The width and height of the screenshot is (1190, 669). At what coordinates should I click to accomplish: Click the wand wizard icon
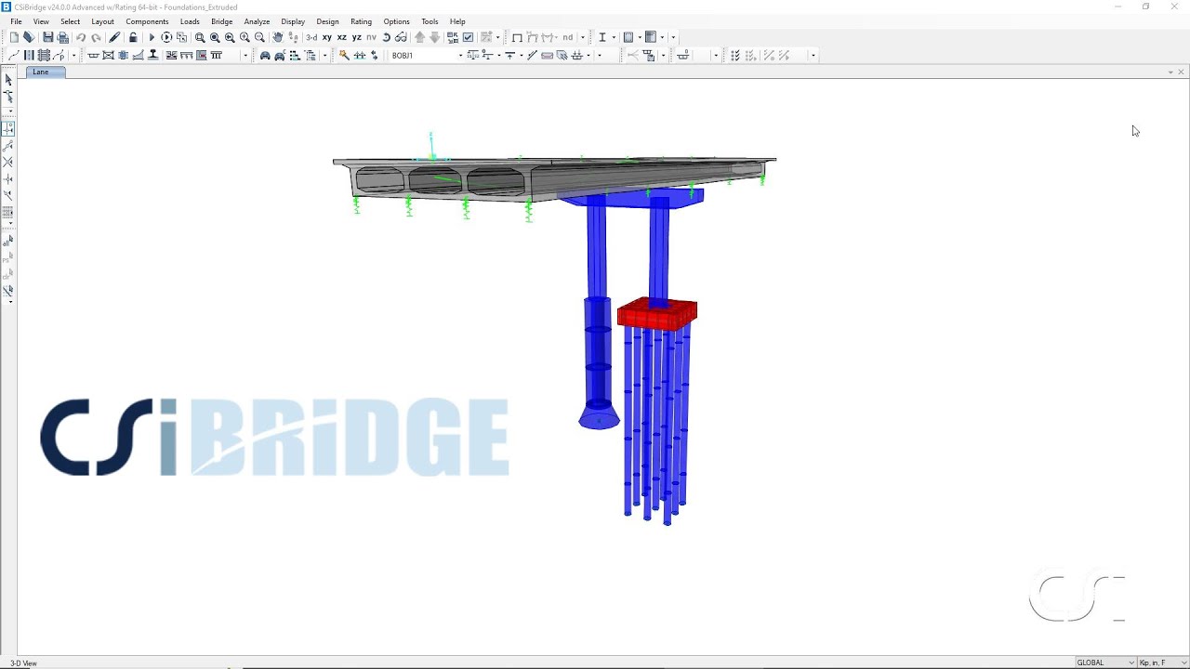[344, 56]
